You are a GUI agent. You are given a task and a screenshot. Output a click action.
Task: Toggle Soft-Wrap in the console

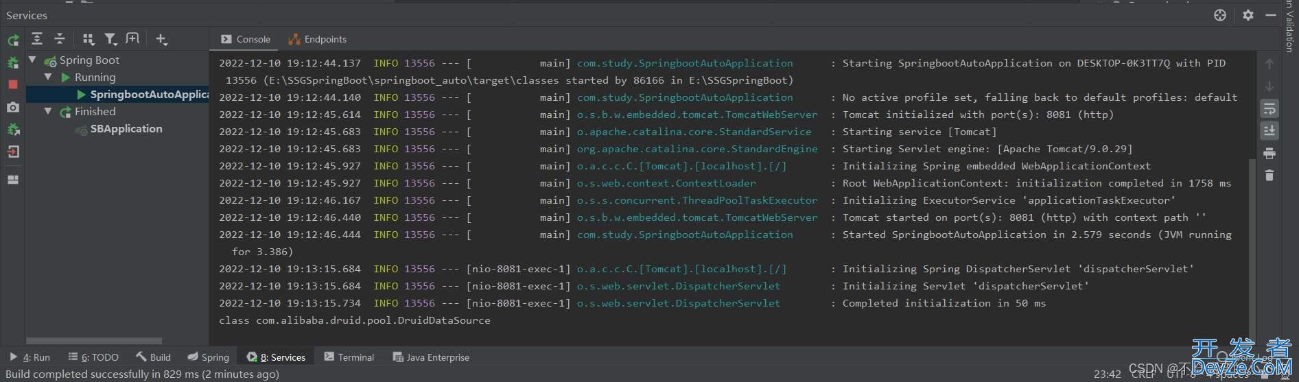coord(1269,108)
